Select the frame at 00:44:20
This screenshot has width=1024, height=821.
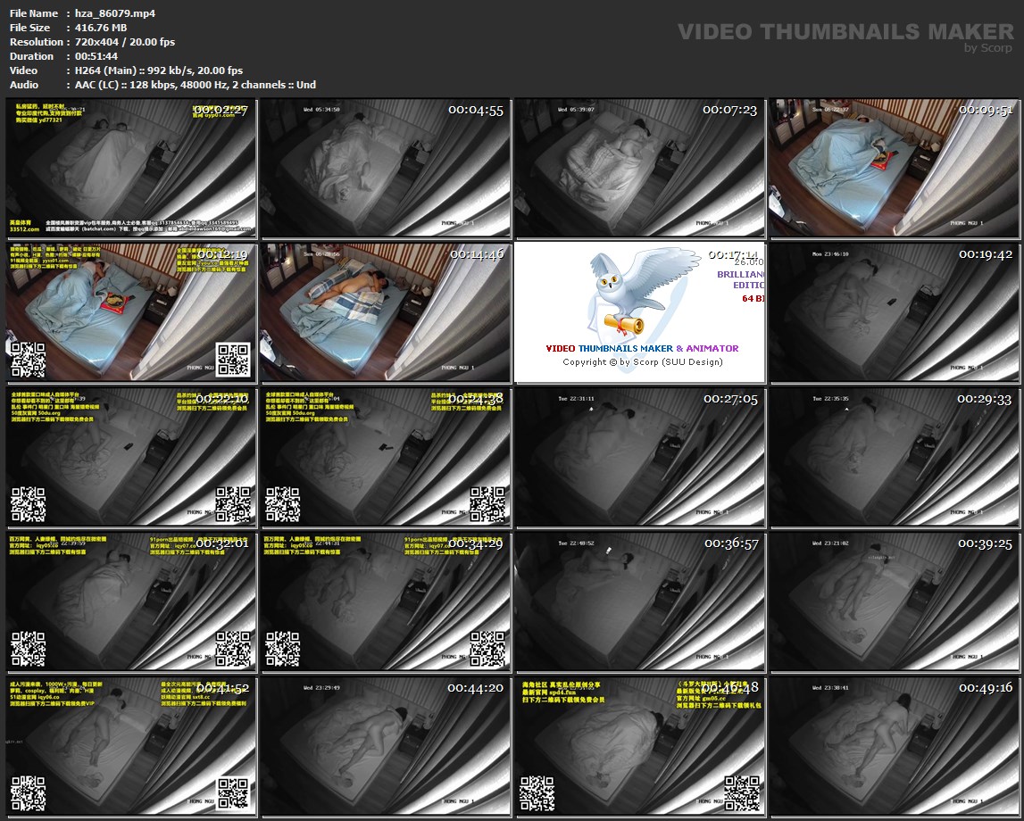point(386,747)
